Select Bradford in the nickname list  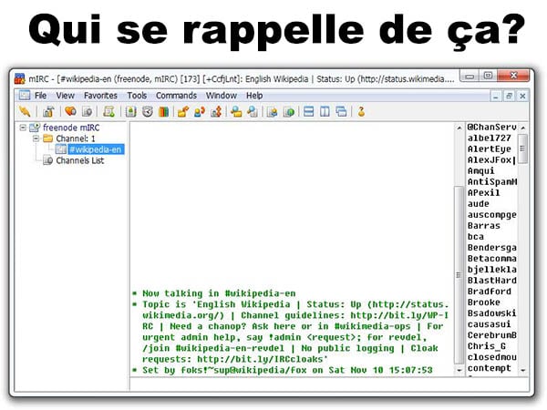tap(489, 292)
